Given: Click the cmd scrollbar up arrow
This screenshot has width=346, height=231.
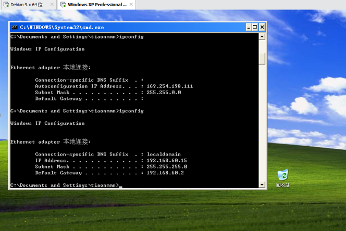Looking at the screenshot, I should (x=262, y=36).
